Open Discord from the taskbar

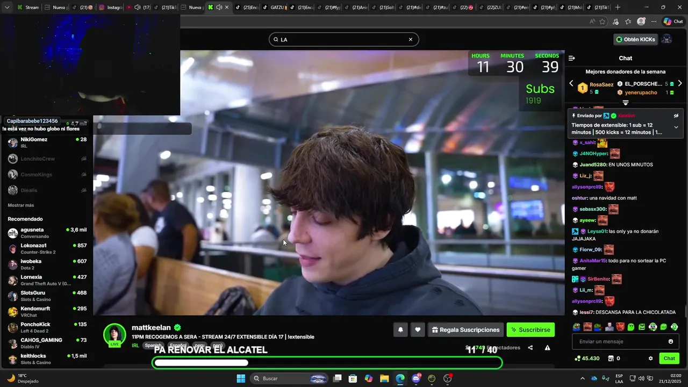416,378
